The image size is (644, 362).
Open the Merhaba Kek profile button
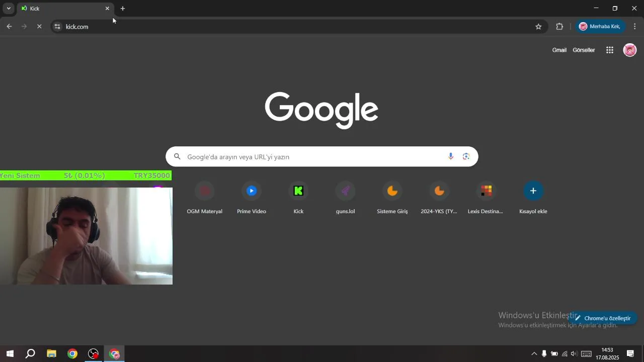[x=600, y=27]
